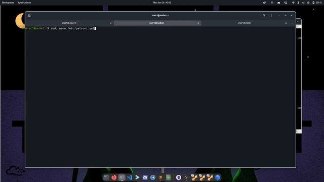This screenshot has width=324, height=182.
Task: Click the Telegram tray icon
Action: pos(264,3)
